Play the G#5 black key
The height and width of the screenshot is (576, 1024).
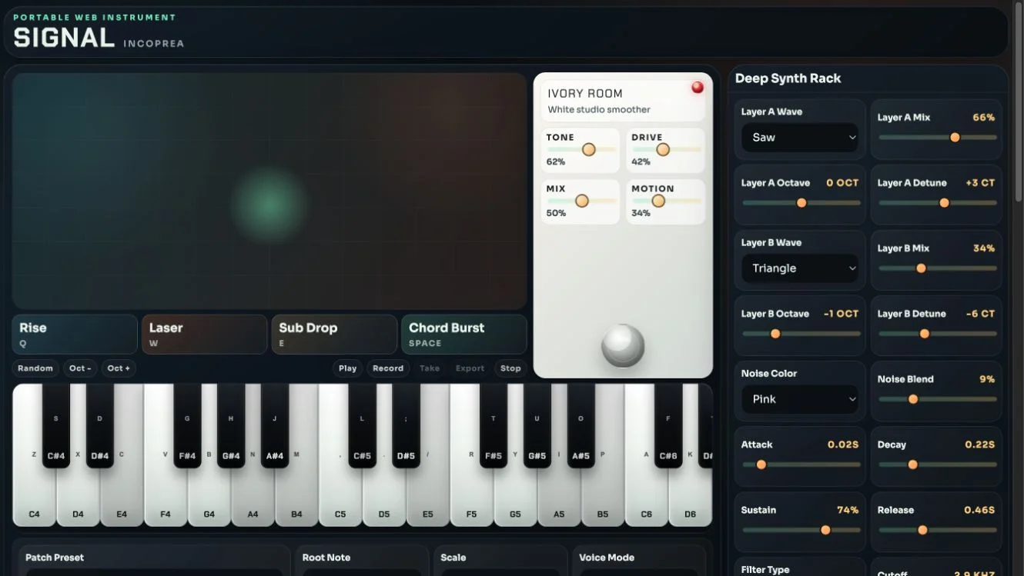coord(537,425)
